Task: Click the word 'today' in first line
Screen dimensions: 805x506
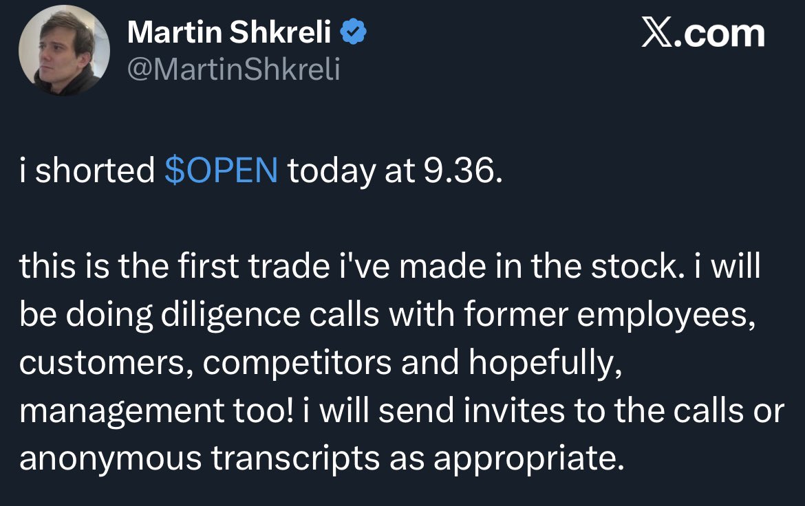Action: pos(332,172)
